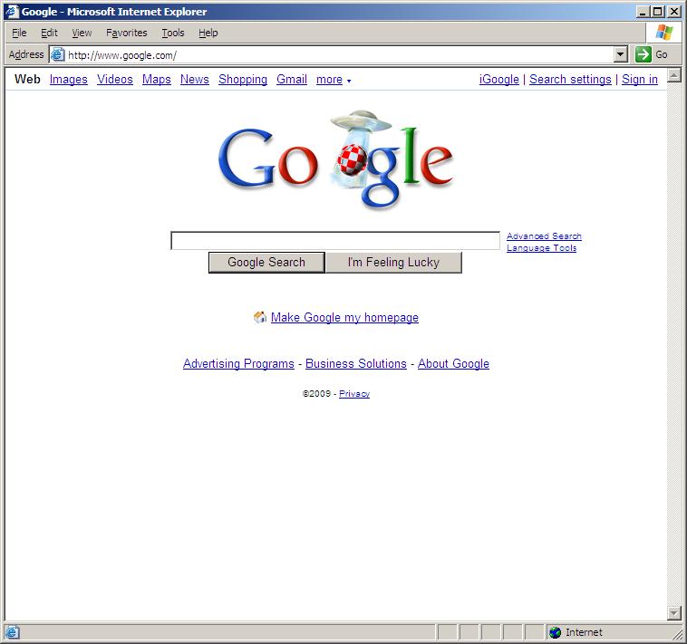Click the UFO Google doodle logo
687x644 pixels.
click(x=335, y=159)
